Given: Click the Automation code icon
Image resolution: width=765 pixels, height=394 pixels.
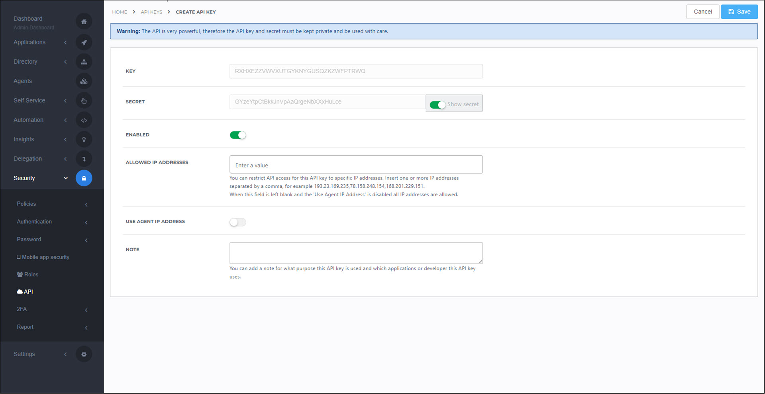Looking at the screenshot, I should (84, 120).
